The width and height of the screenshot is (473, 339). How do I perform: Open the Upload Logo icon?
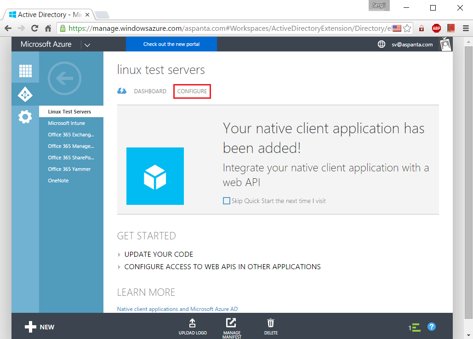pyautogui.click(x=193, y=322)
